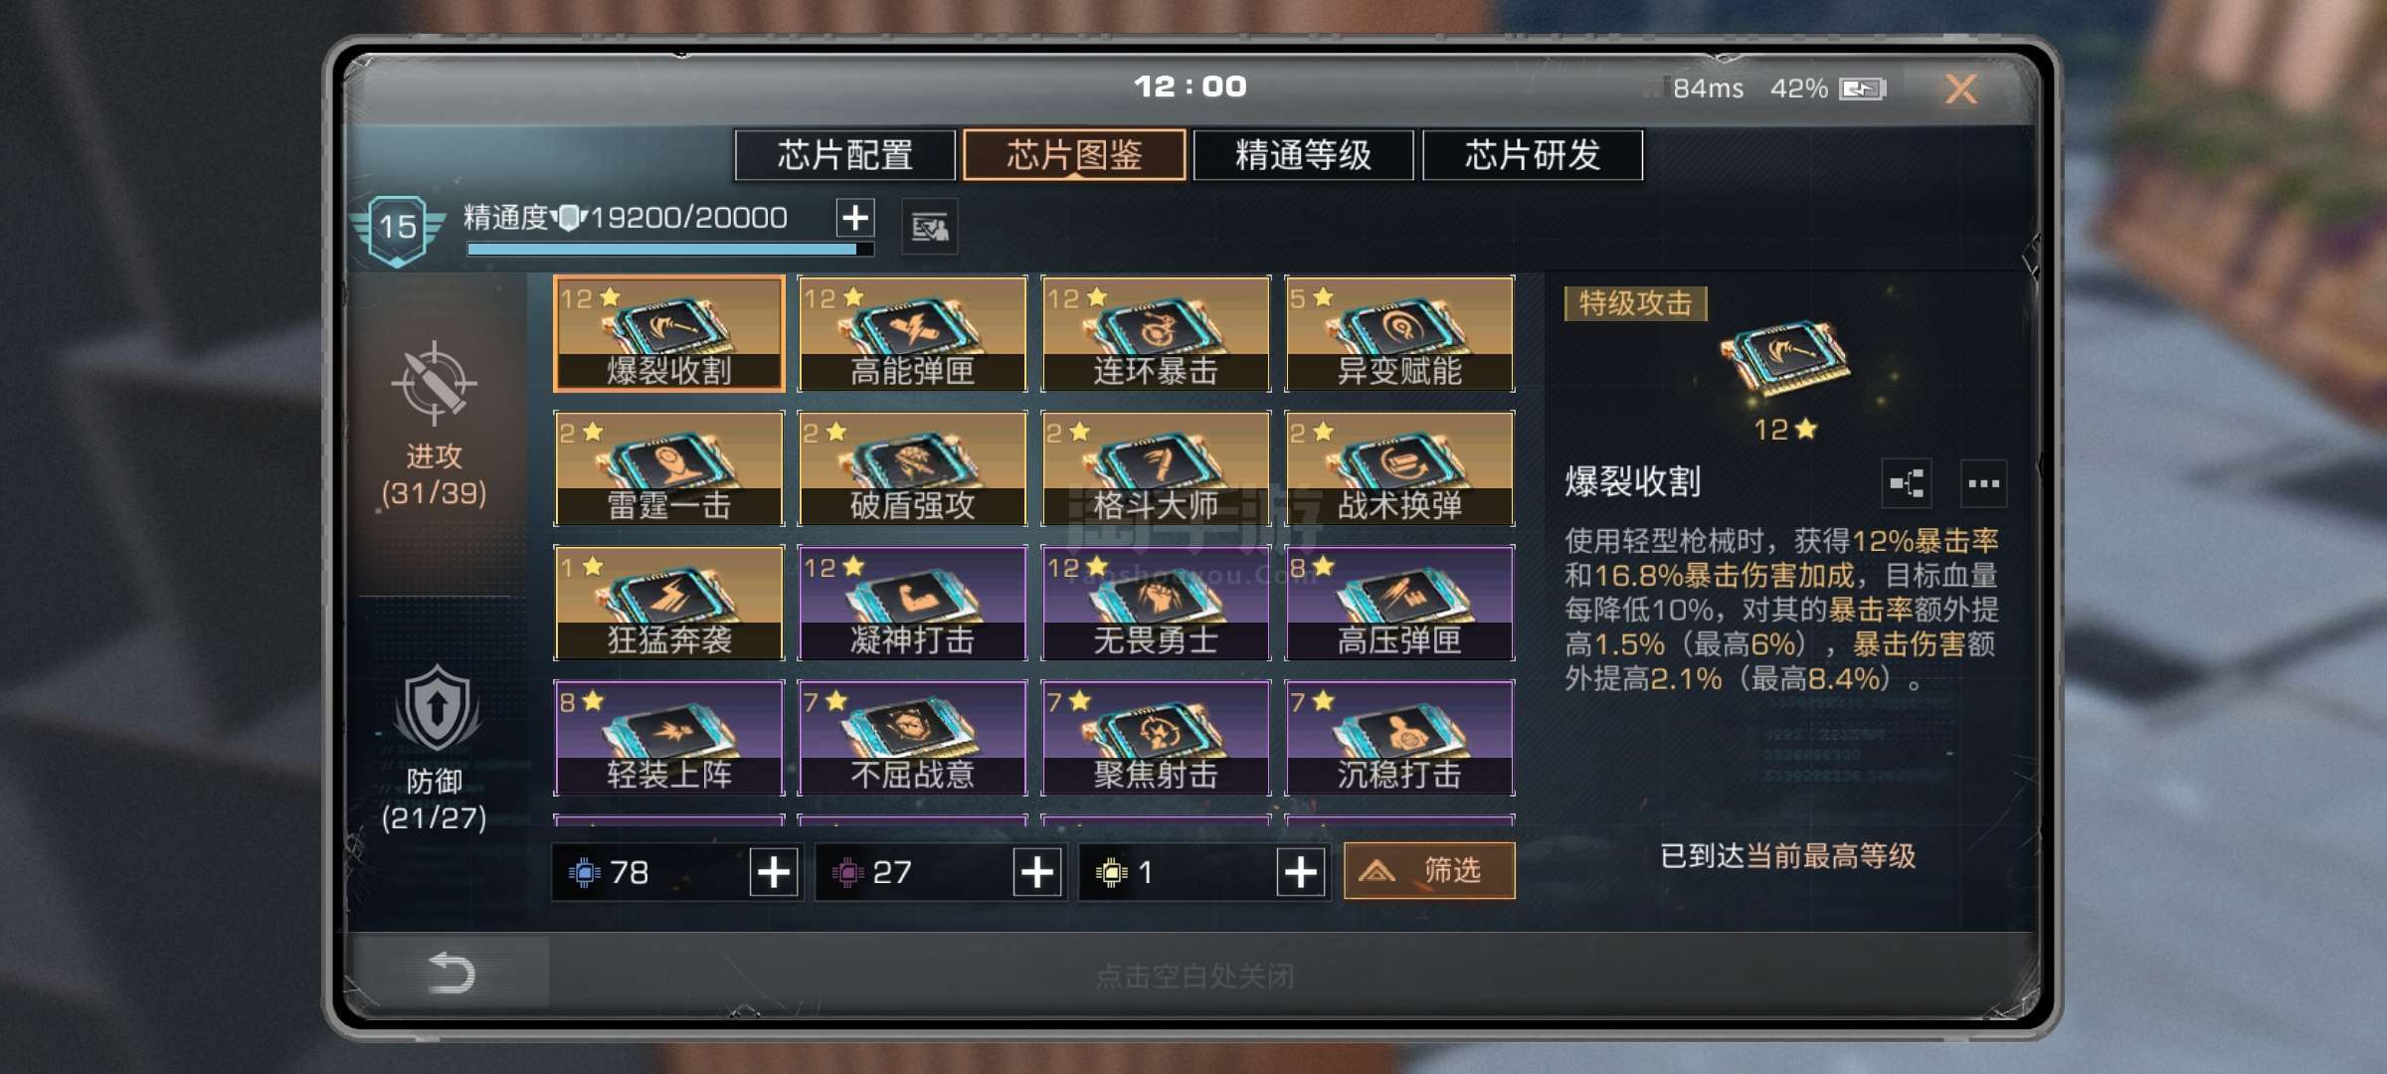Click the card icon next to mastery bar
The image size is (2387, 1074).
930,228
